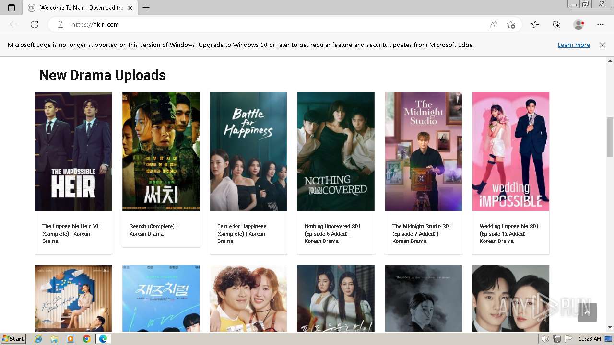614x345 pixels.
Task: Open the volume control tray icon
Action: [545, 339]
